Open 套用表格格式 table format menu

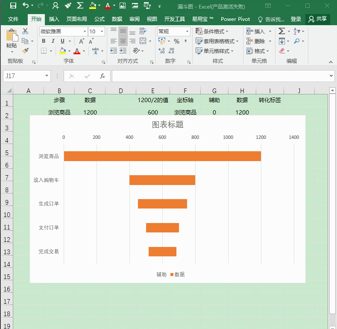(x=217, y=41)
